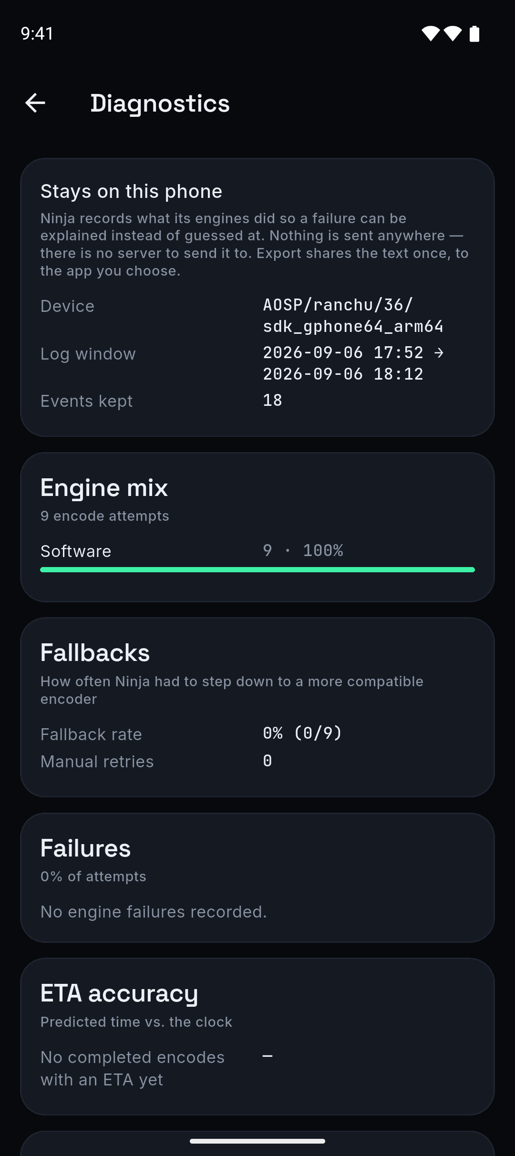This screenshot has height=1156, width=515.
Task: Select the 'Stays on this phone' heading
Action: click(132, 191)
